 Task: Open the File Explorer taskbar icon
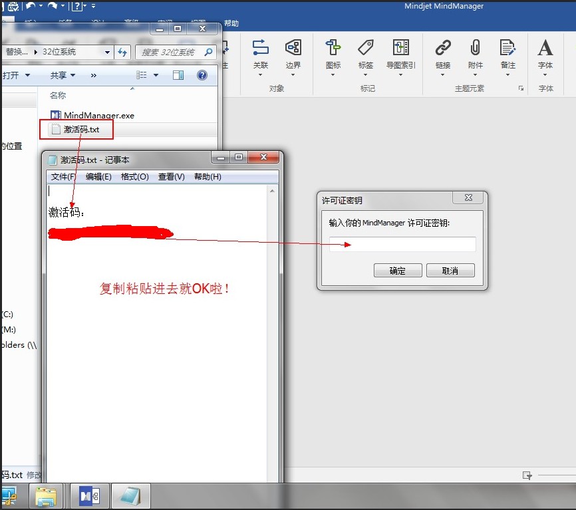46,497
